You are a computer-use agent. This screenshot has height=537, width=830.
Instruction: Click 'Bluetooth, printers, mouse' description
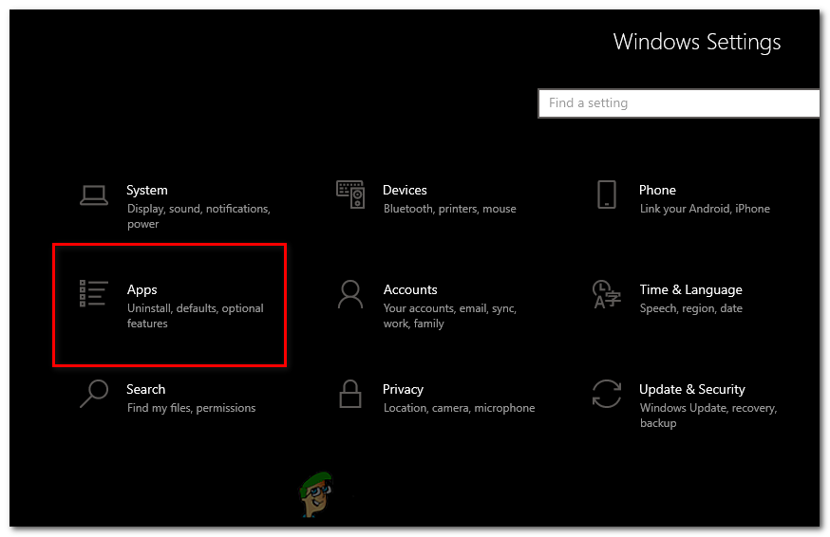(x=450, y=209)
